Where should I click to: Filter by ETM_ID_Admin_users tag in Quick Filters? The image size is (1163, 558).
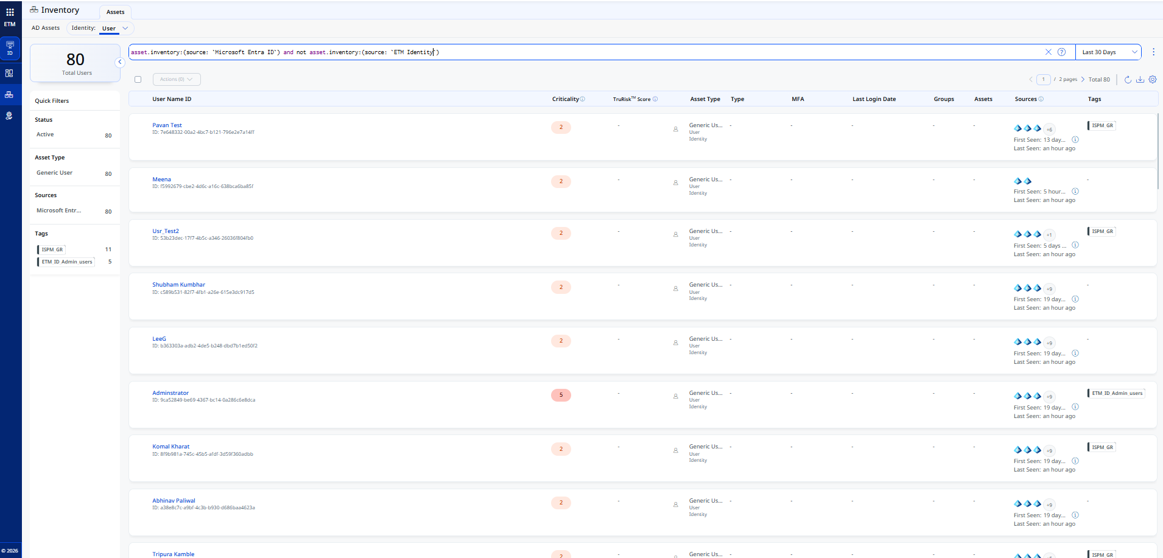[66, 262]
